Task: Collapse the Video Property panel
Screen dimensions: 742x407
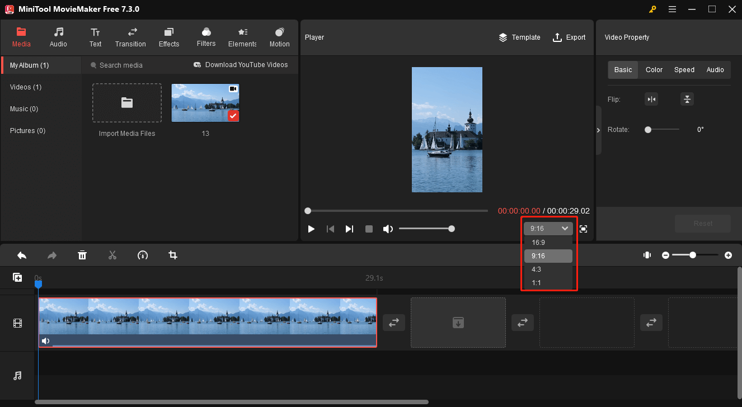Action: pos(598,130)
